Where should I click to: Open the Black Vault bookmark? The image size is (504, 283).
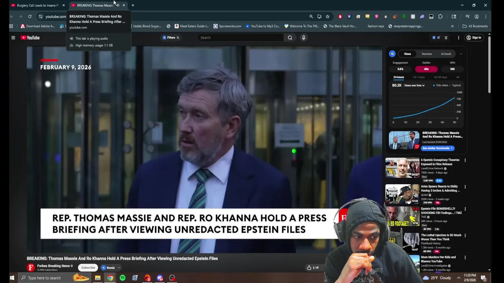339,26
